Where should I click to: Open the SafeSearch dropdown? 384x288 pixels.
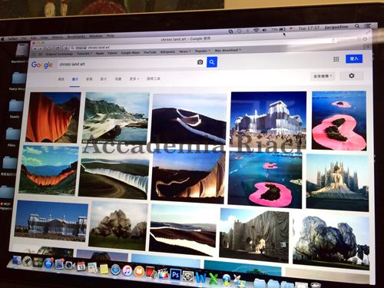[323, 76]
